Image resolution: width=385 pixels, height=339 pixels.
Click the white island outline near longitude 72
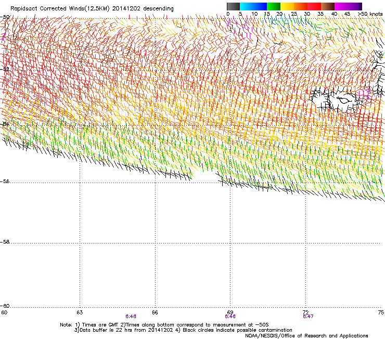(344, 100)
